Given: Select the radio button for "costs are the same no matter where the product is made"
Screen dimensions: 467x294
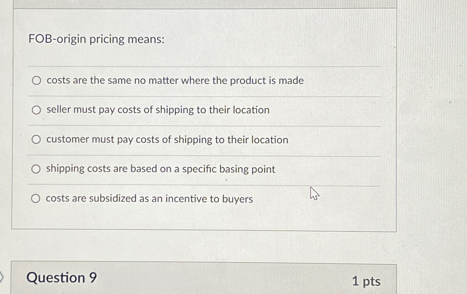Looking at the screenshot, I should [36, 81].
